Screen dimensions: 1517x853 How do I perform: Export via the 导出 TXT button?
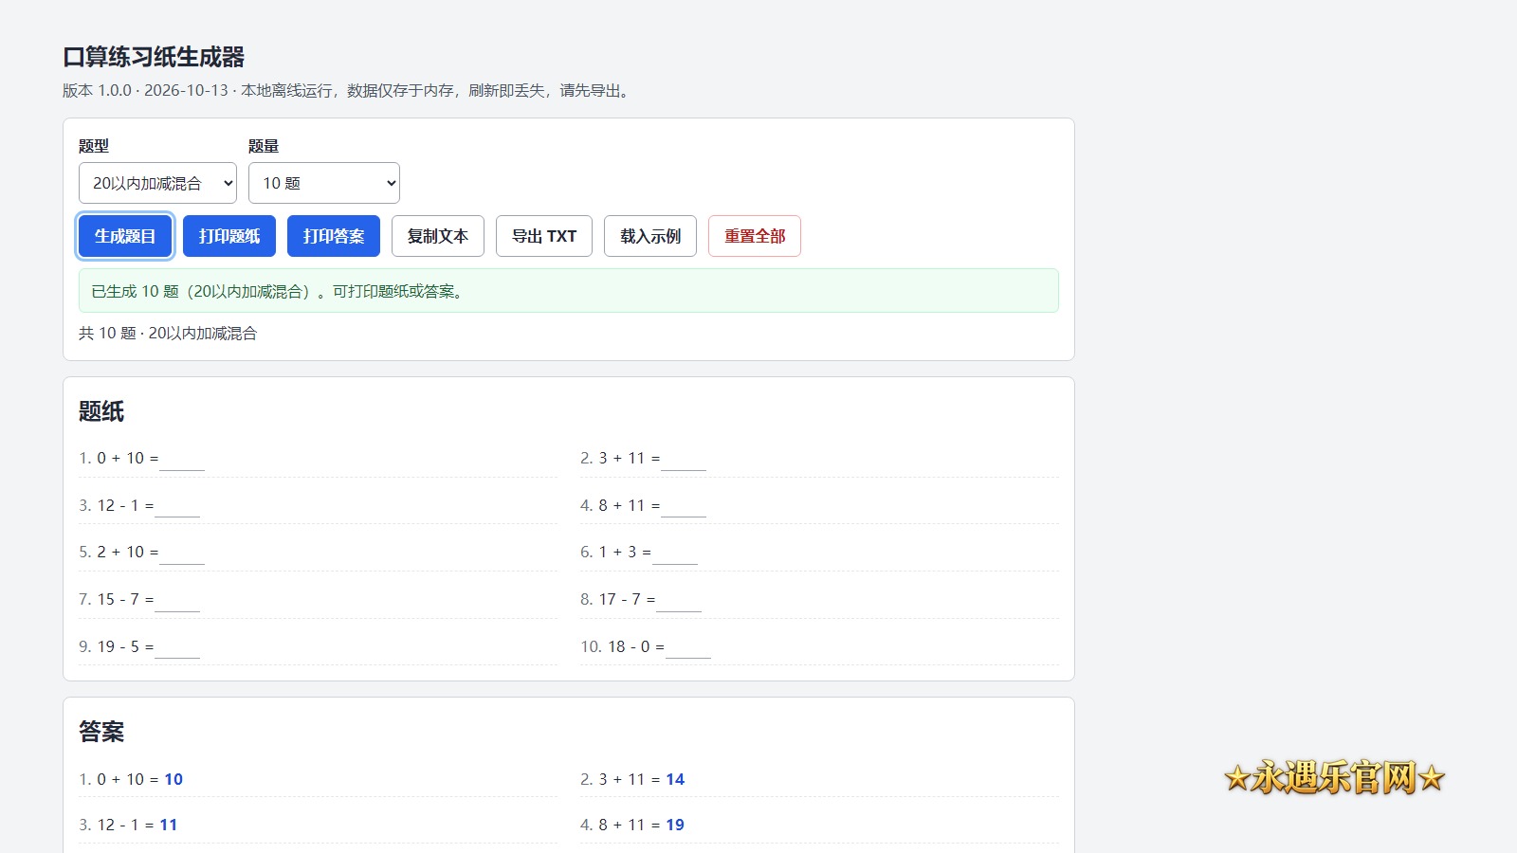(544, 236)
